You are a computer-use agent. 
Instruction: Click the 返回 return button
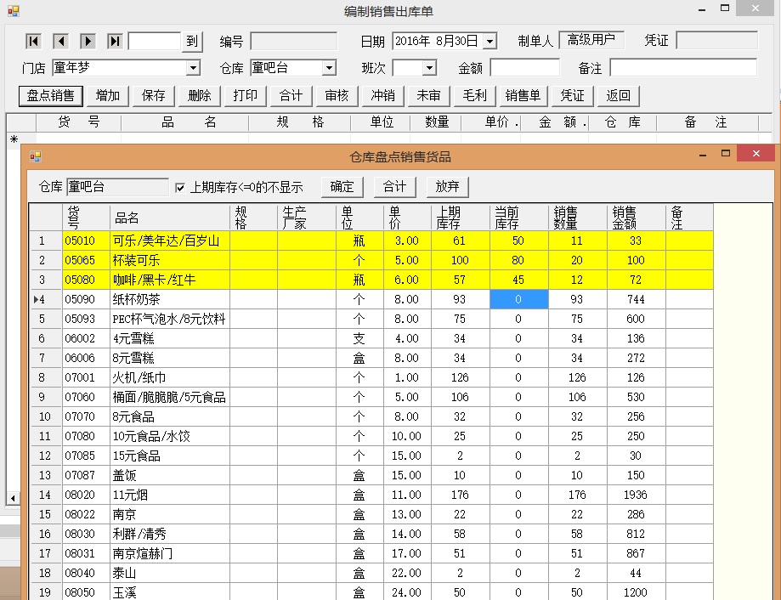pos(618,95)
